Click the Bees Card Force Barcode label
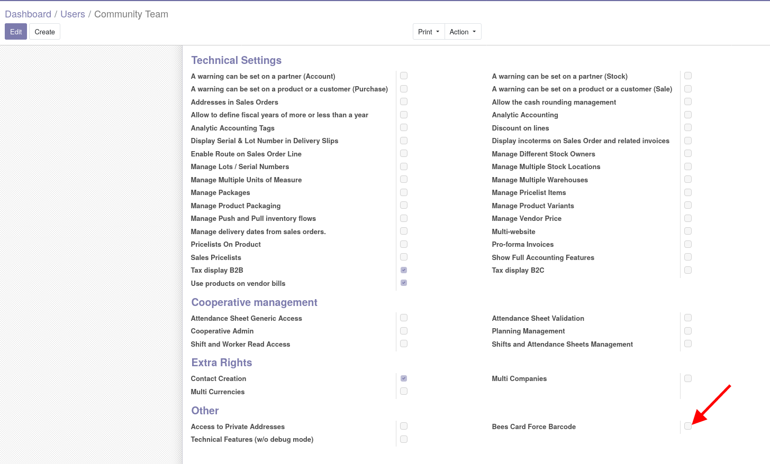Screen dimensions: 770x464 click(x=533, y=426)
